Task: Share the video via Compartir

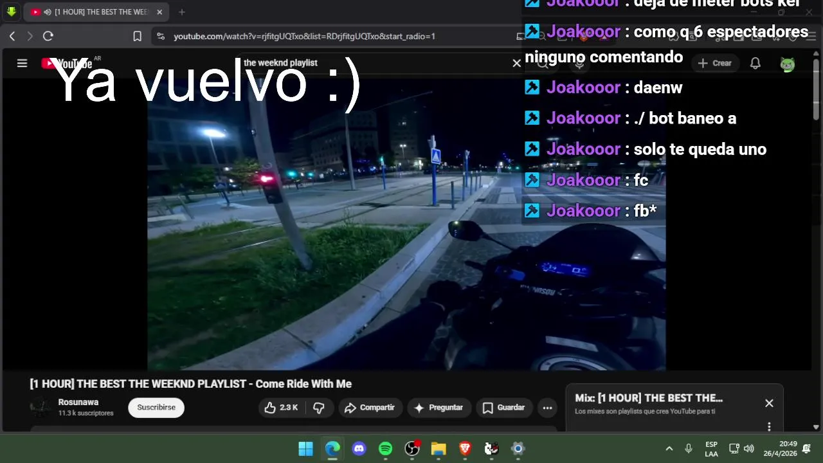Action: 369,408
